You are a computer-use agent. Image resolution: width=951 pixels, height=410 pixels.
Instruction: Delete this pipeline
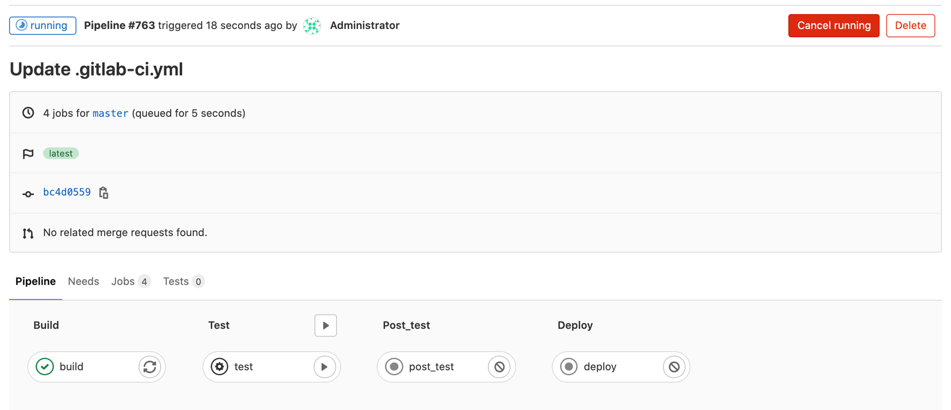pos(910,25)
